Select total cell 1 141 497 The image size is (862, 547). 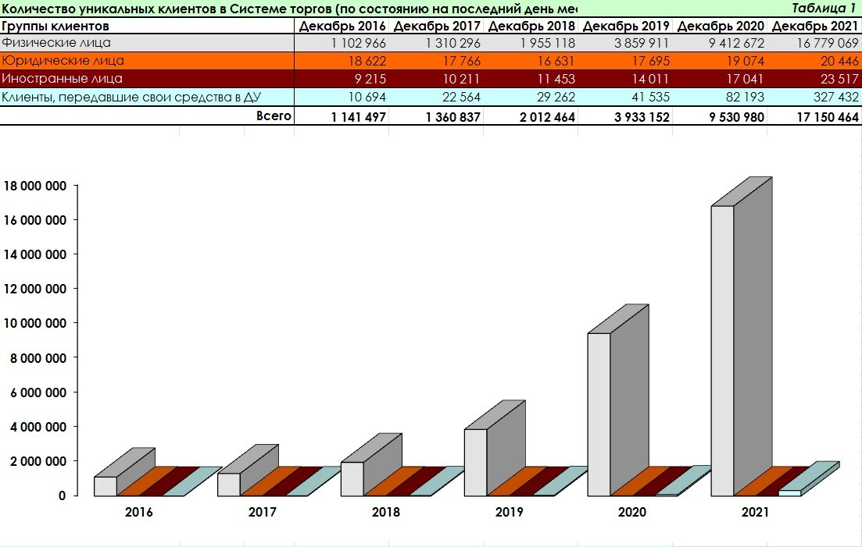[x=342, y=115]
